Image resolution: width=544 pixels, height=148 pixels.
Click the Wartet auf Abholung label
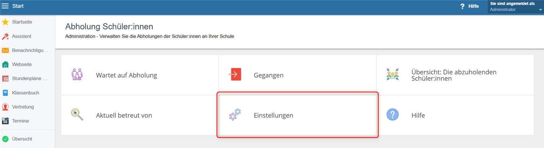click(127, 75)
